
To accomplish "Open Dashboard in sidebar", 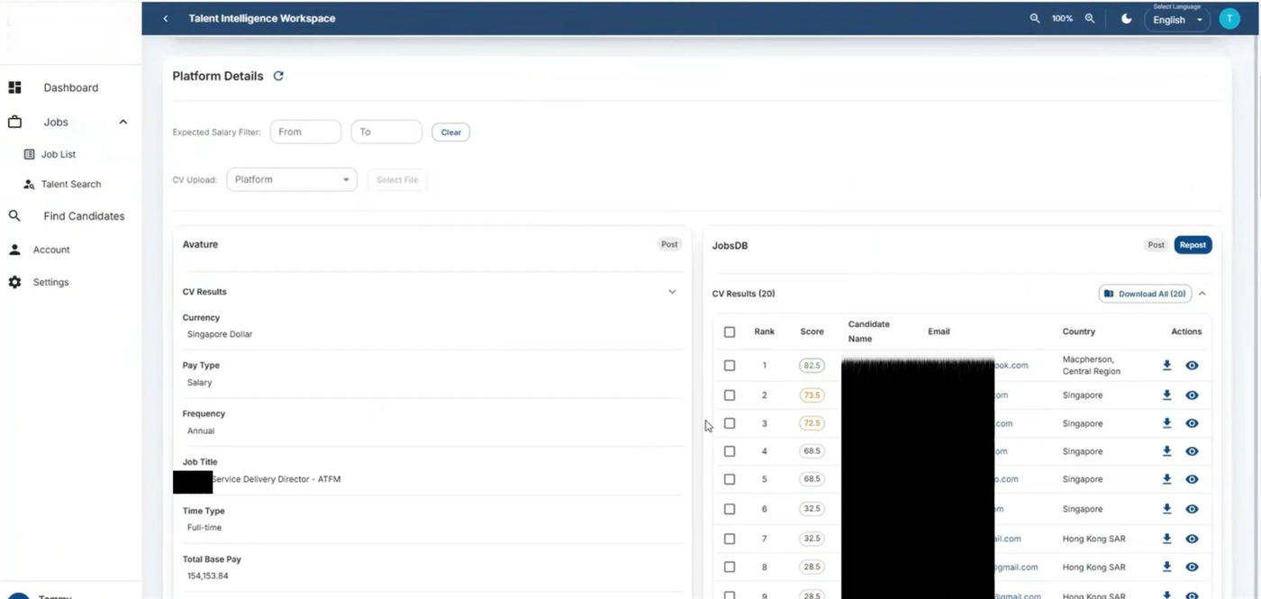I will click(x=71, y=87).
